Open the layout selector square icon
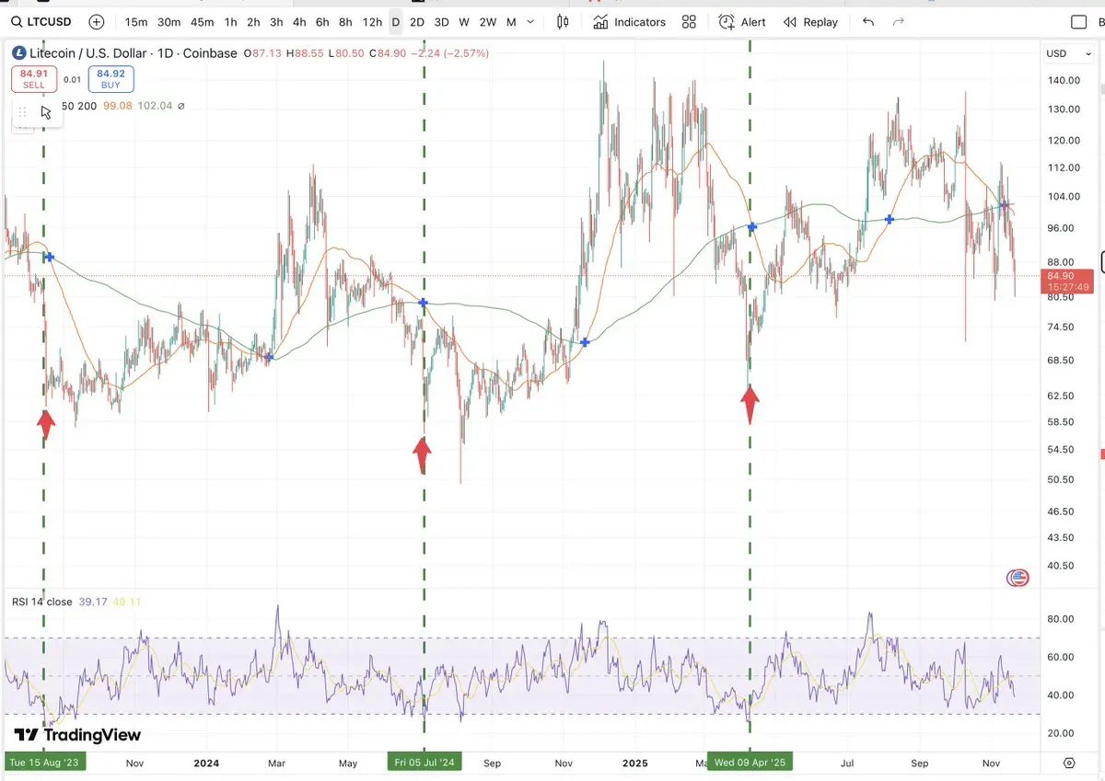This screenshot has height=781, width=1105. (1079, 22)
